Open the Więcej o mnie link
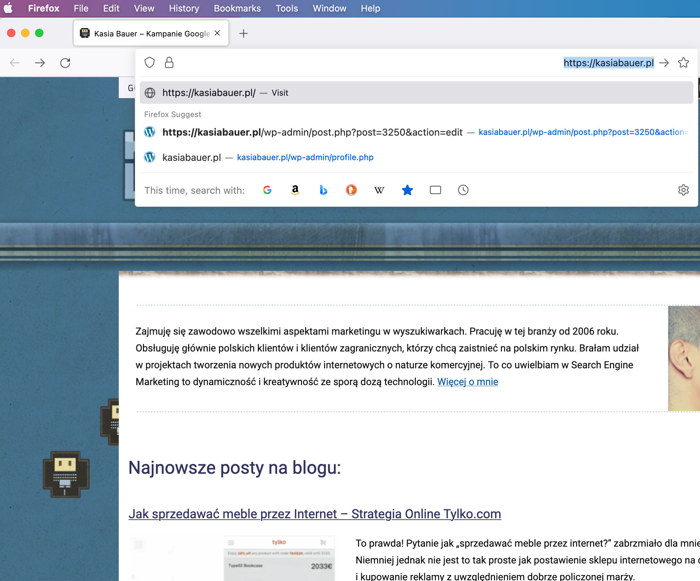The image size is (700, 581). (x=467, y=382)
